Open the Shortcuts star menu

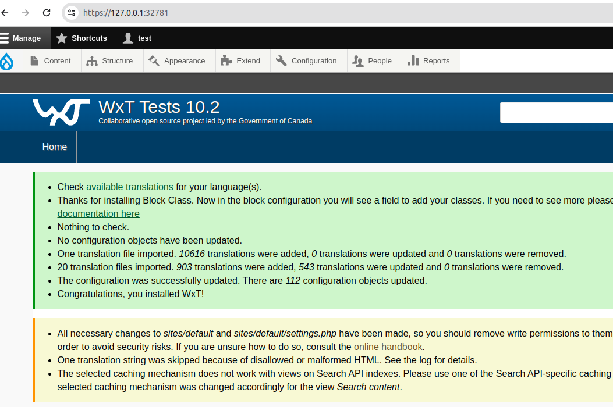click(x=82, y=38)
